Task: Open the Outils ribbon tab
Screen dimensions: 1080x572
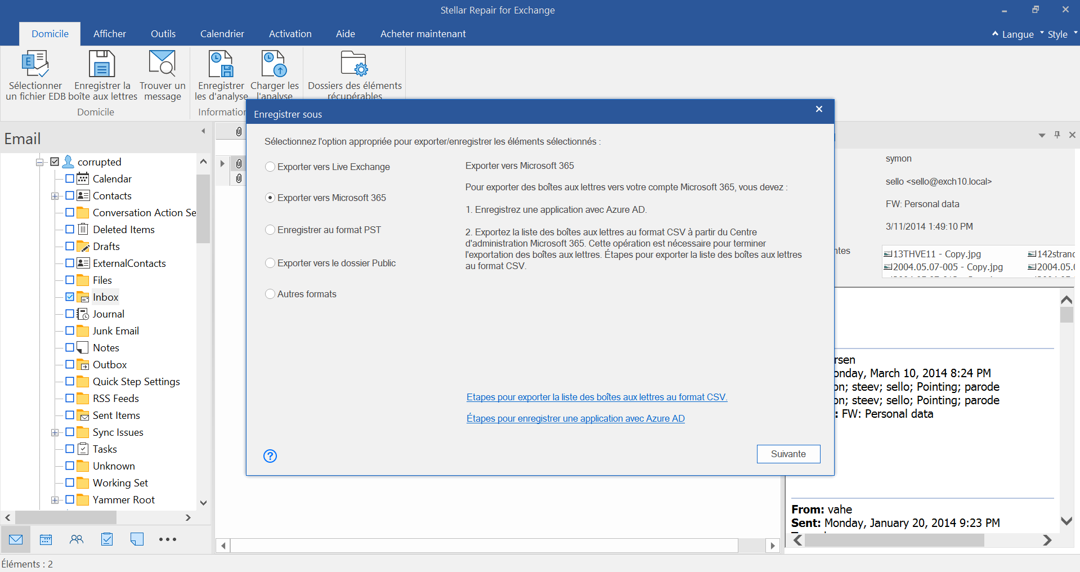Action: (x=163, y=34)
